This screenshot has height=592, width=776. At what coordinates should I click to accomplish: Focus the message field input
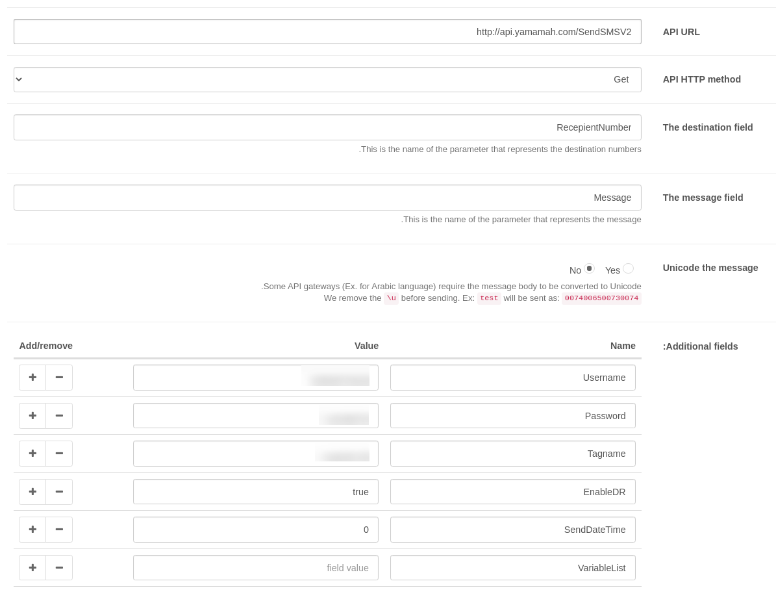click(x=328, y=198)
